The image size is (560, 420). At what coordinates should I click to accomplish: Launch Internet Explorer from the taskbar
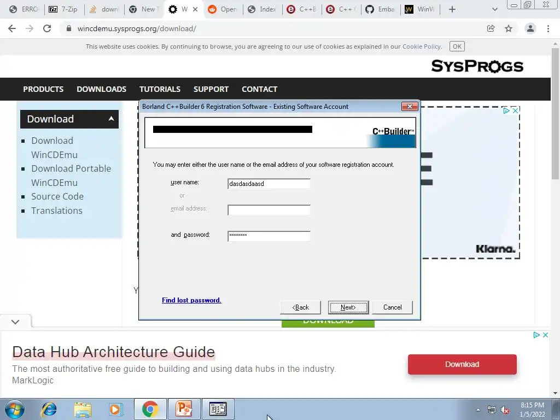[49, 409]
